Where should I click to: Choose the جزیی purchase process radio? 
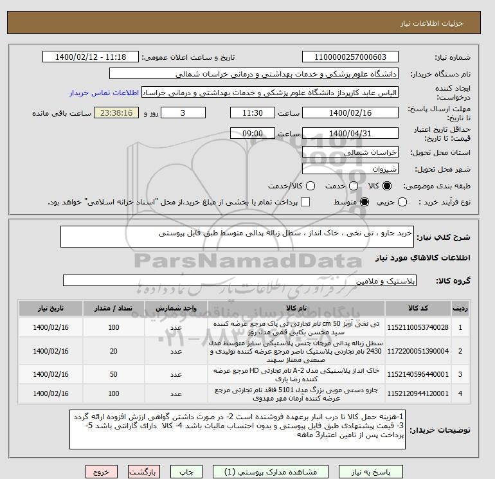pos(402,202)
